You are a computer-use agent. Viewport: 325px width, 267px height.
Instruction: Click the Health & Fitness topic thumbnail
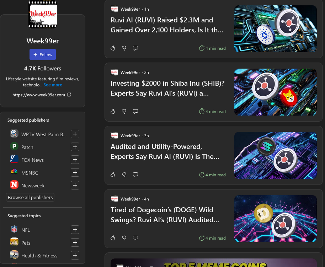(14, 255)
